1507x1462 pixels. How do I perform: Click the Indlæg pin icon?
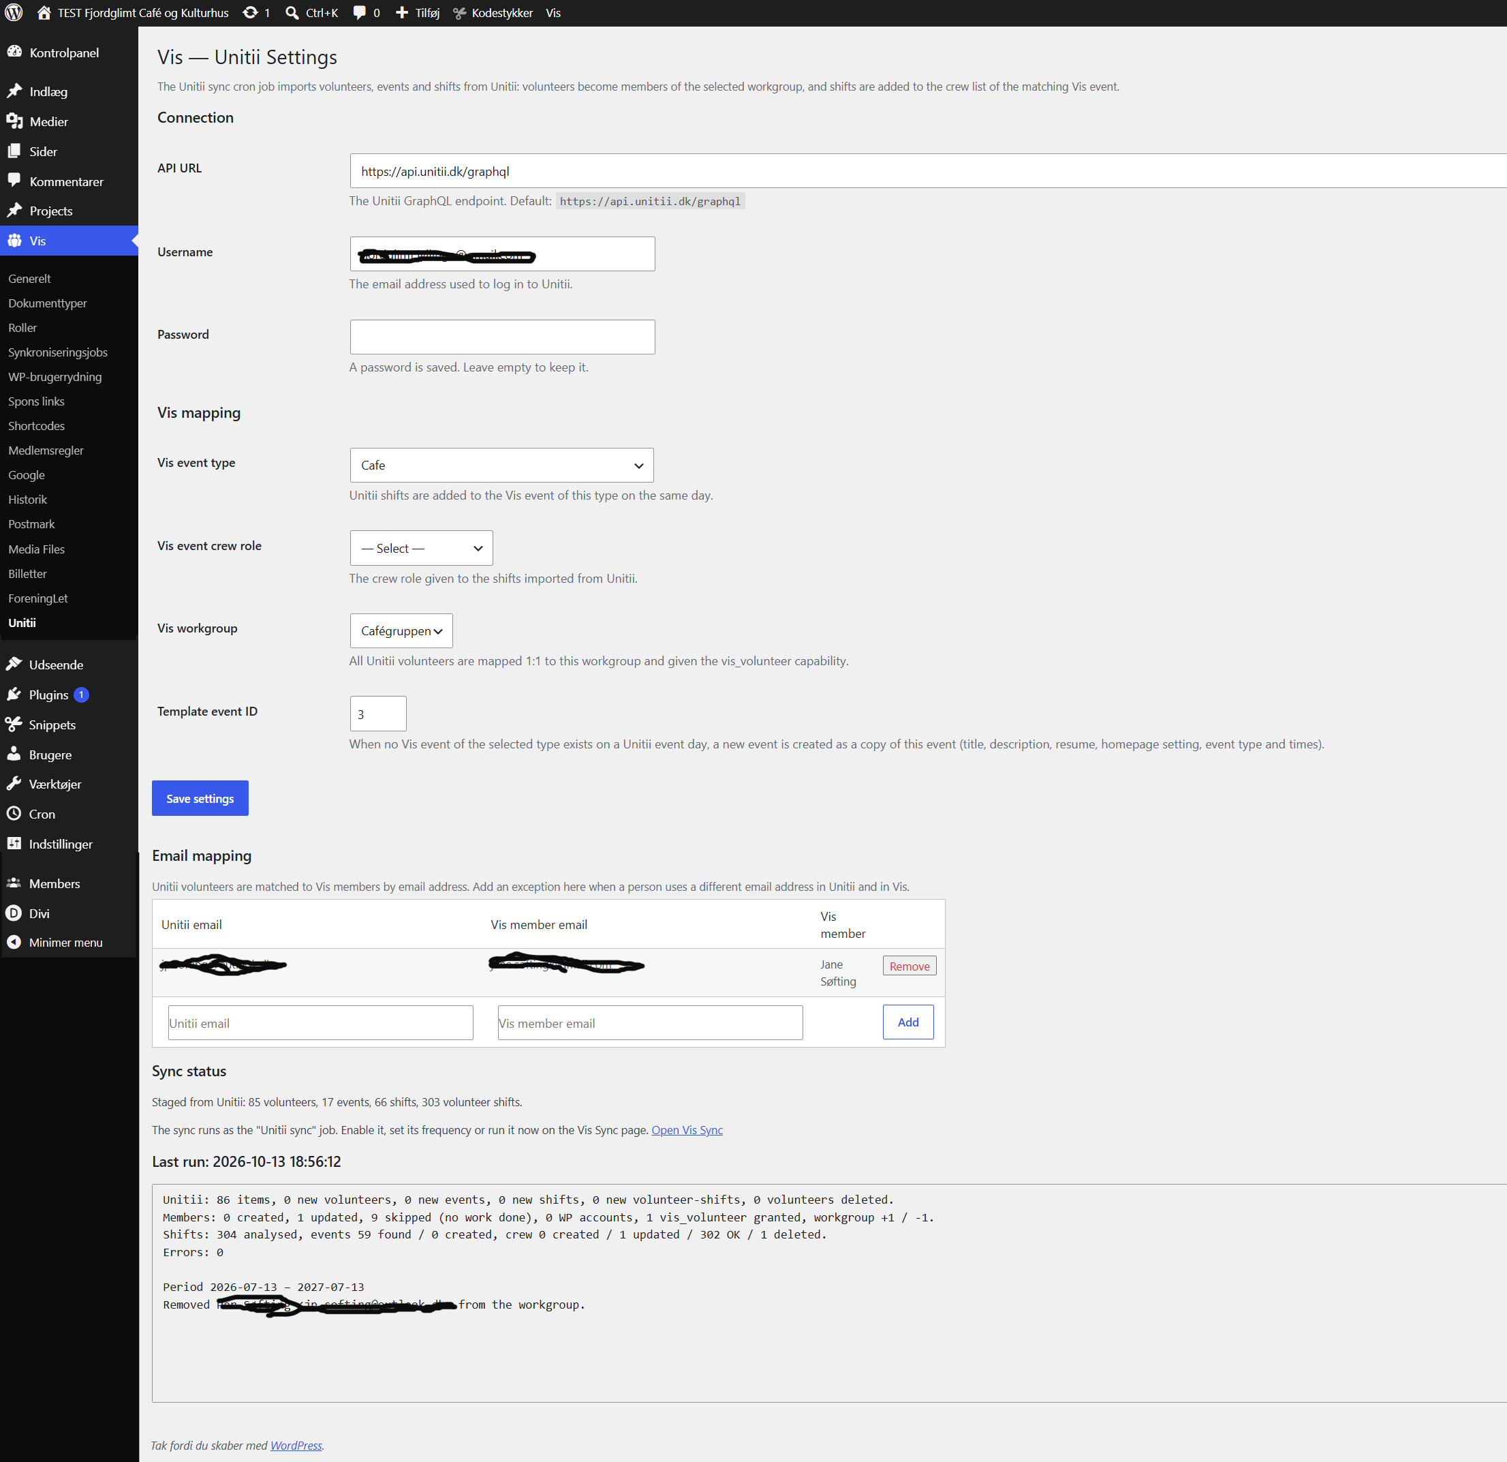[14, 91]
